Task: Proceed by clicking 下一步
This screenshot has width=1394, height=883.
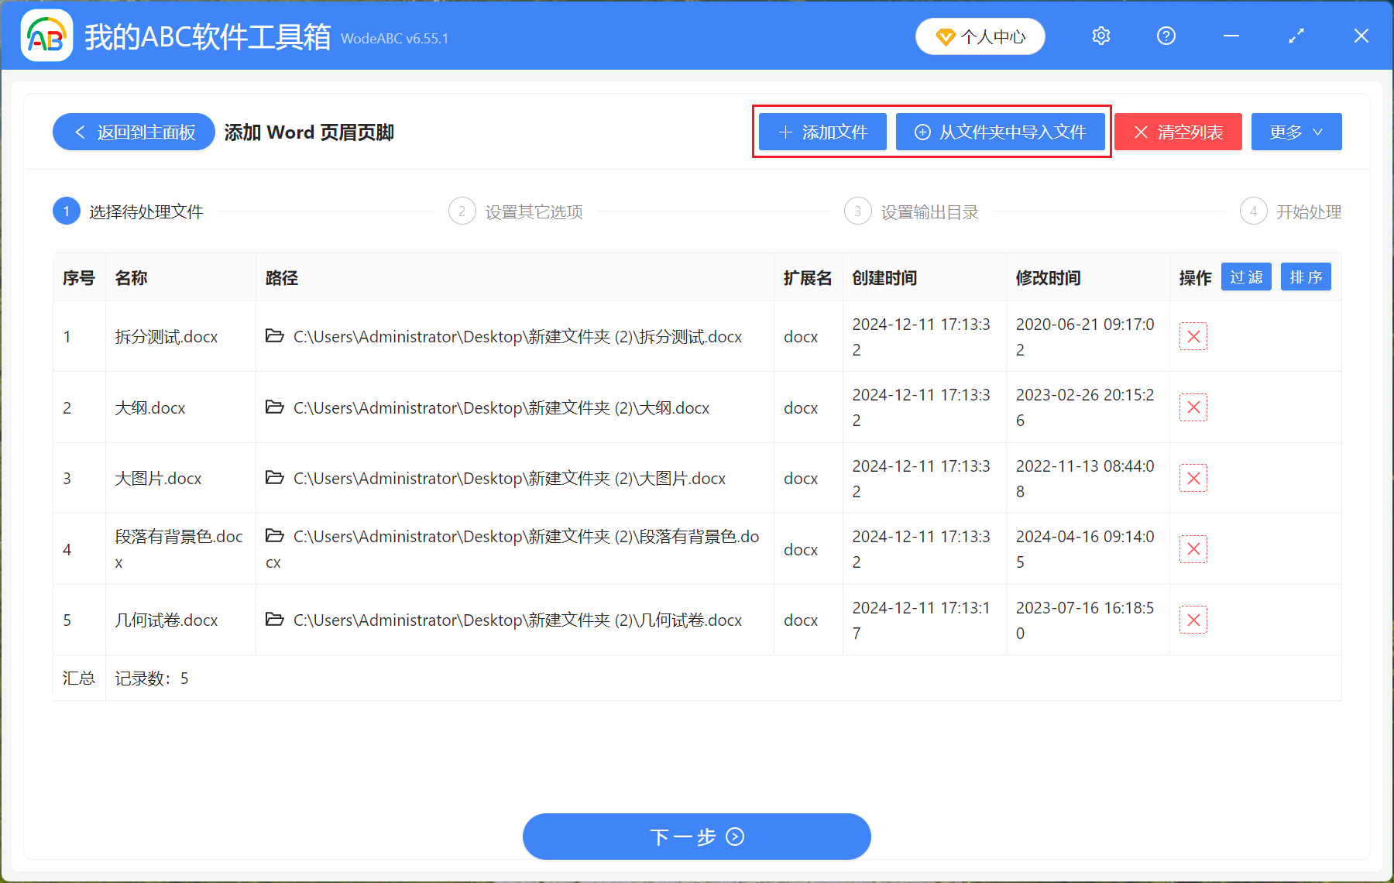Action: coord(696,837)
